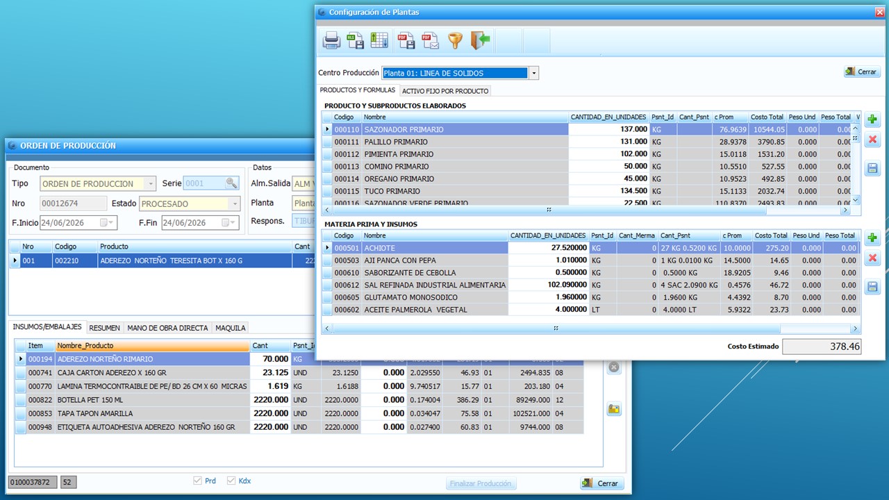The height and width of the screenshot is (500, 889).
Task: Select the INSUMOS/EMBALAJES tab
Action: coord(47,327)
